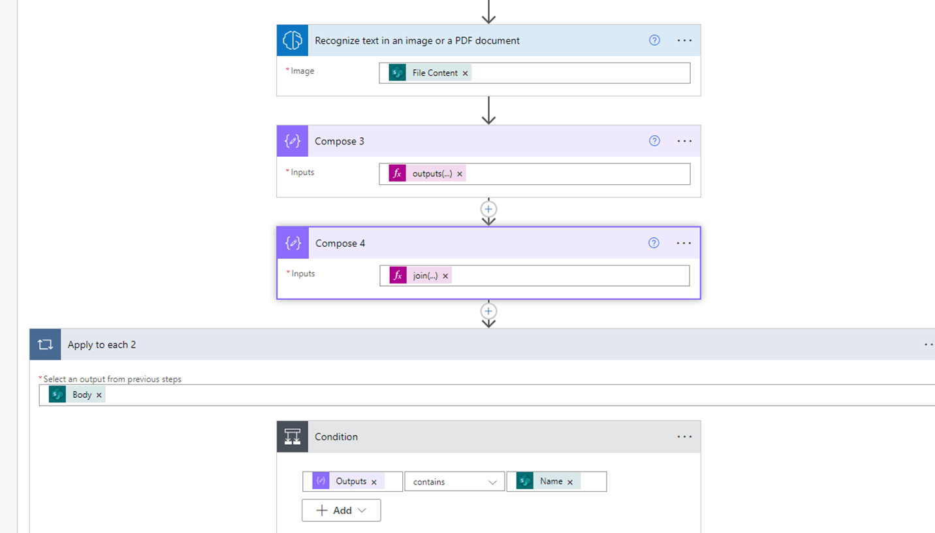Remove the Body token from output selection
The width and height of the screenshot is (935, 533).
pos(99,395)
